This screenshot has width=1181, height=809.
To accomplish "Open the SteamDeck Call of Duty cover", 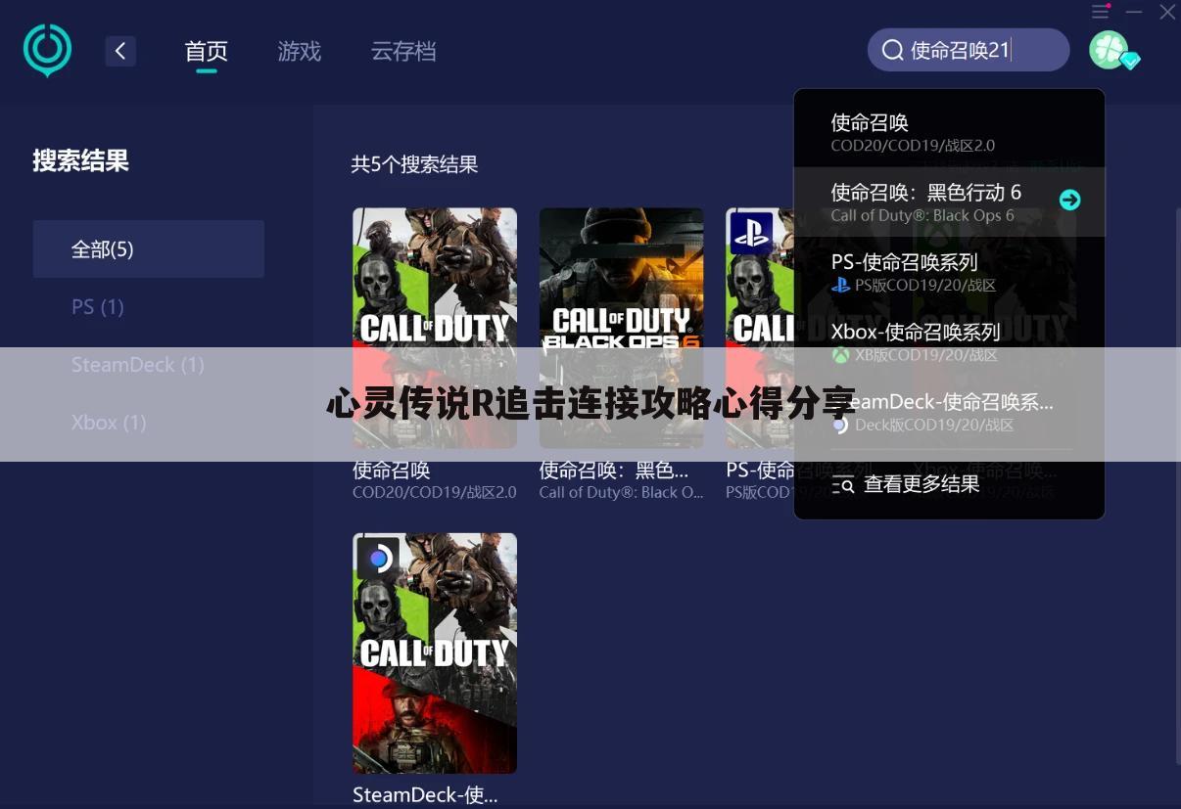I will 435,653.
